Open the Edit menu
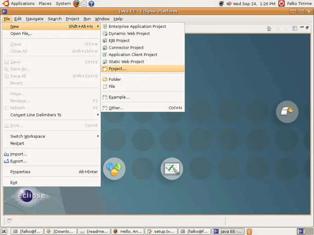314x235 pixels. tap(18, 19)
